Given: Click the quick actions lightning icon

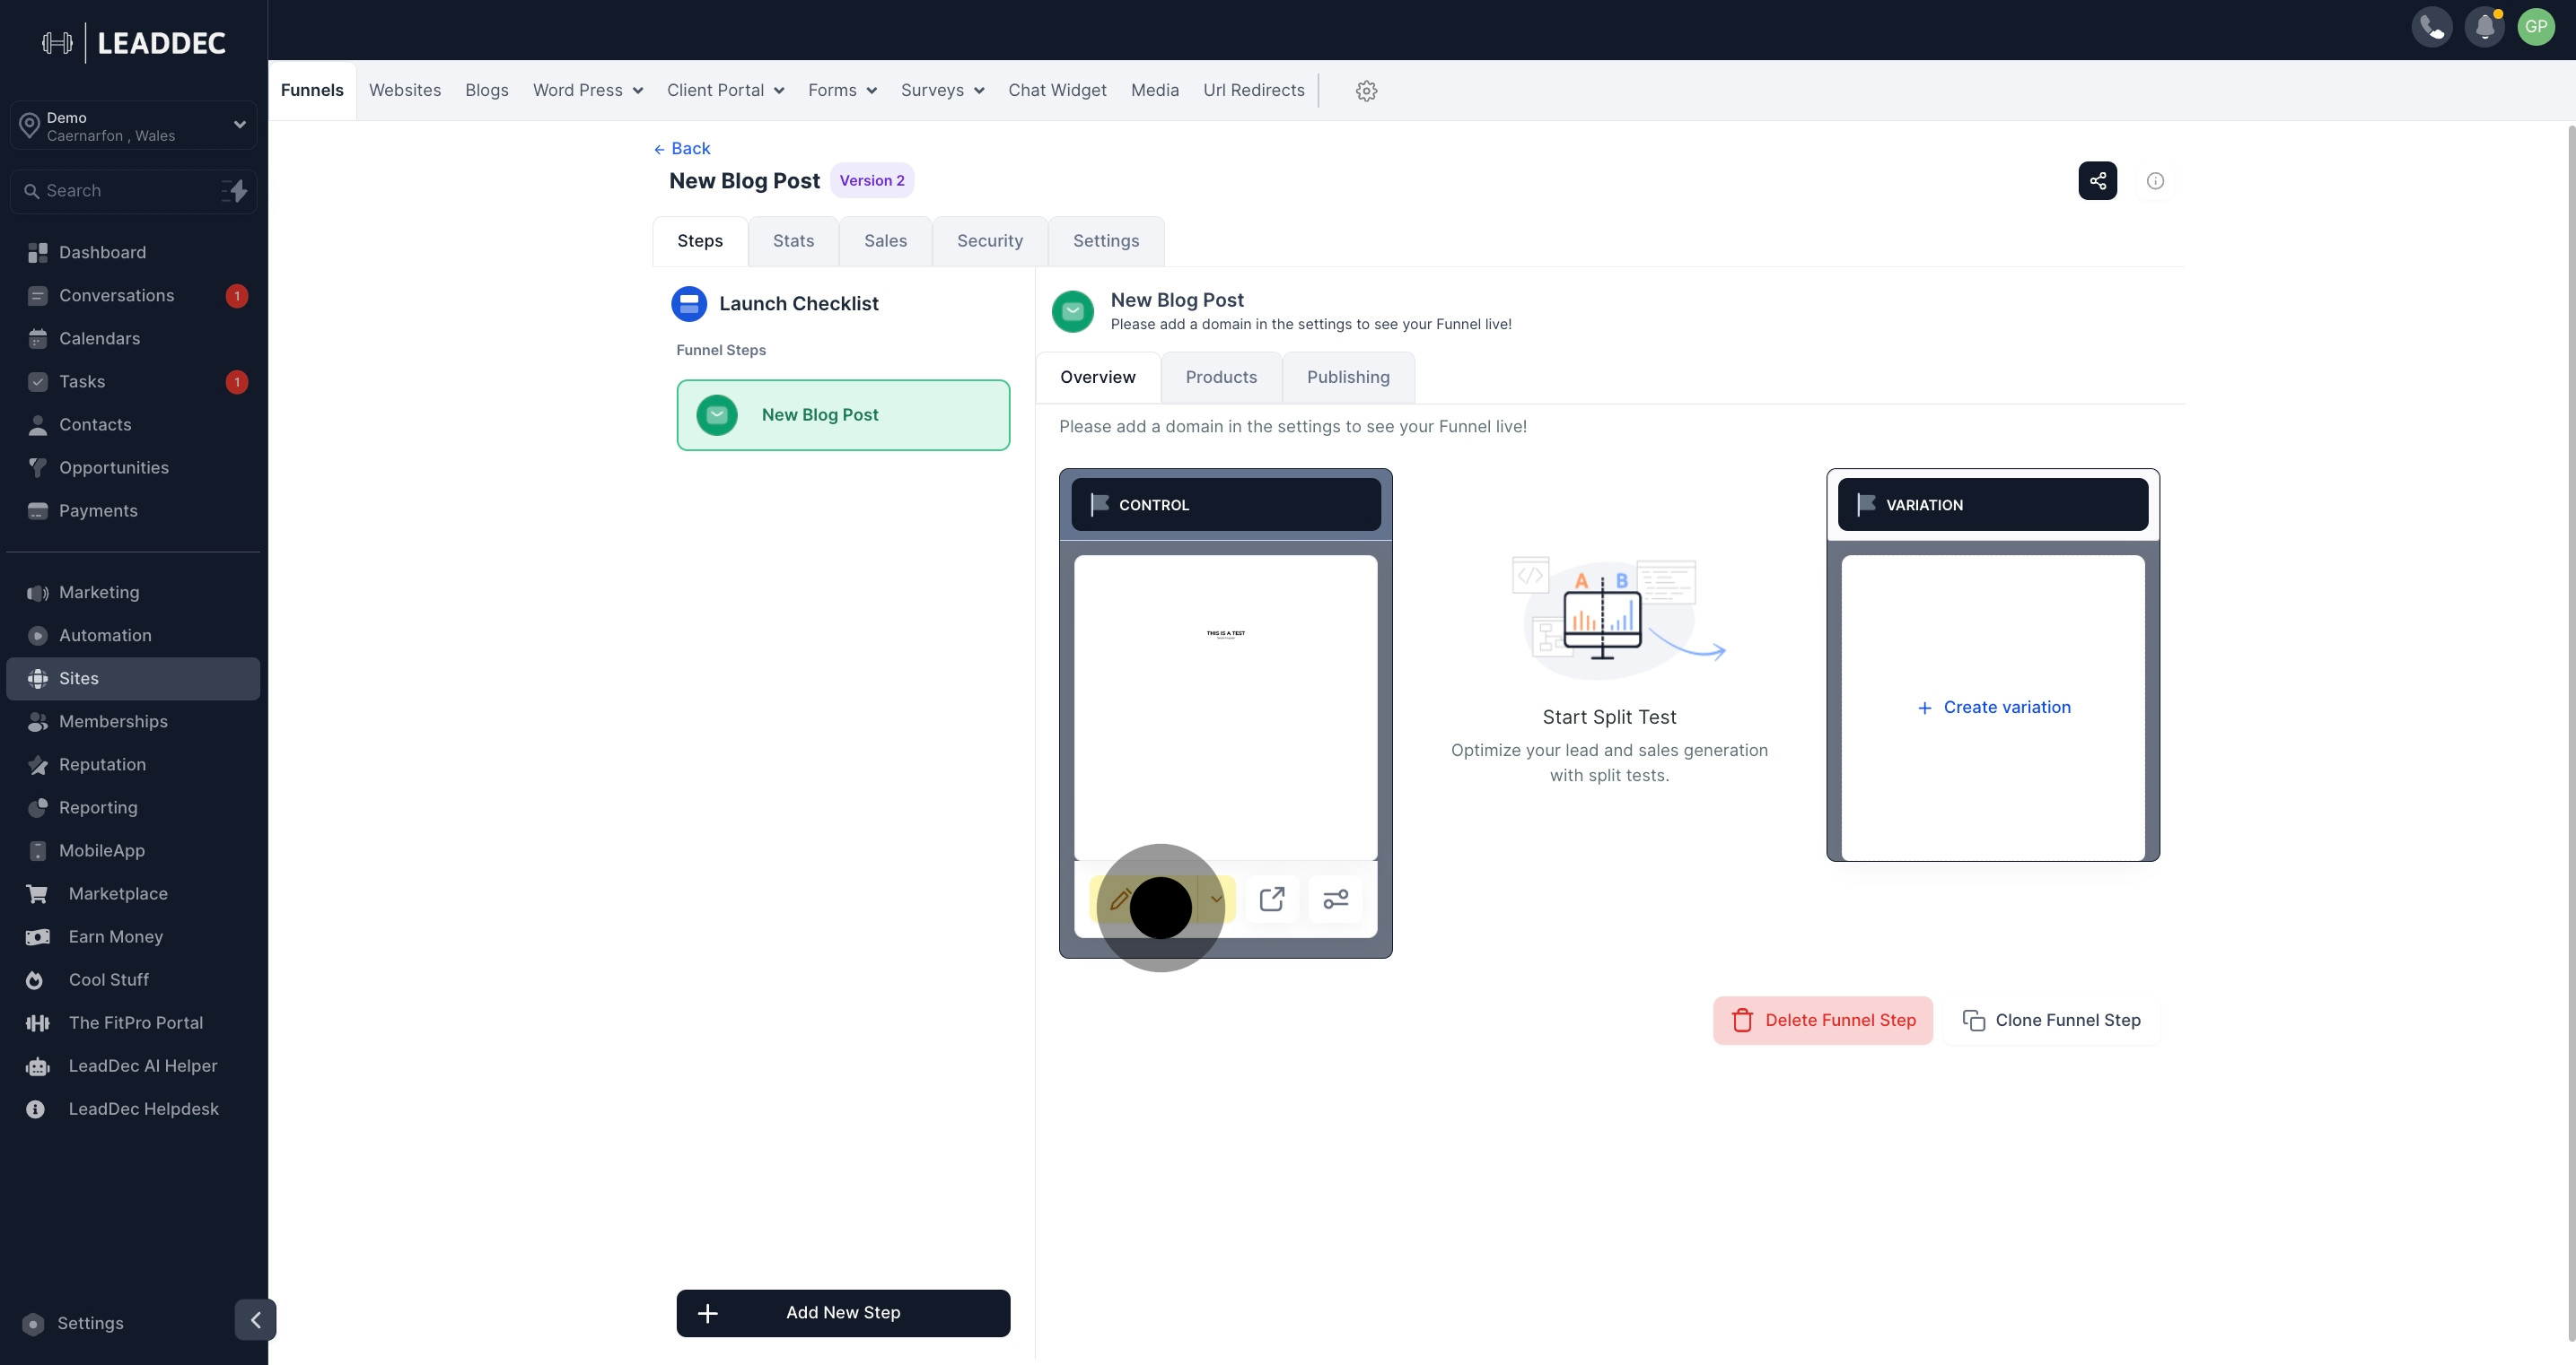Looking at the screenshot, I should pyautogui.click(x=236, y=191).
